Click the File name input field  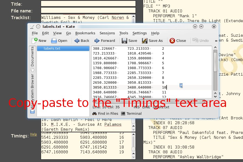88,10
